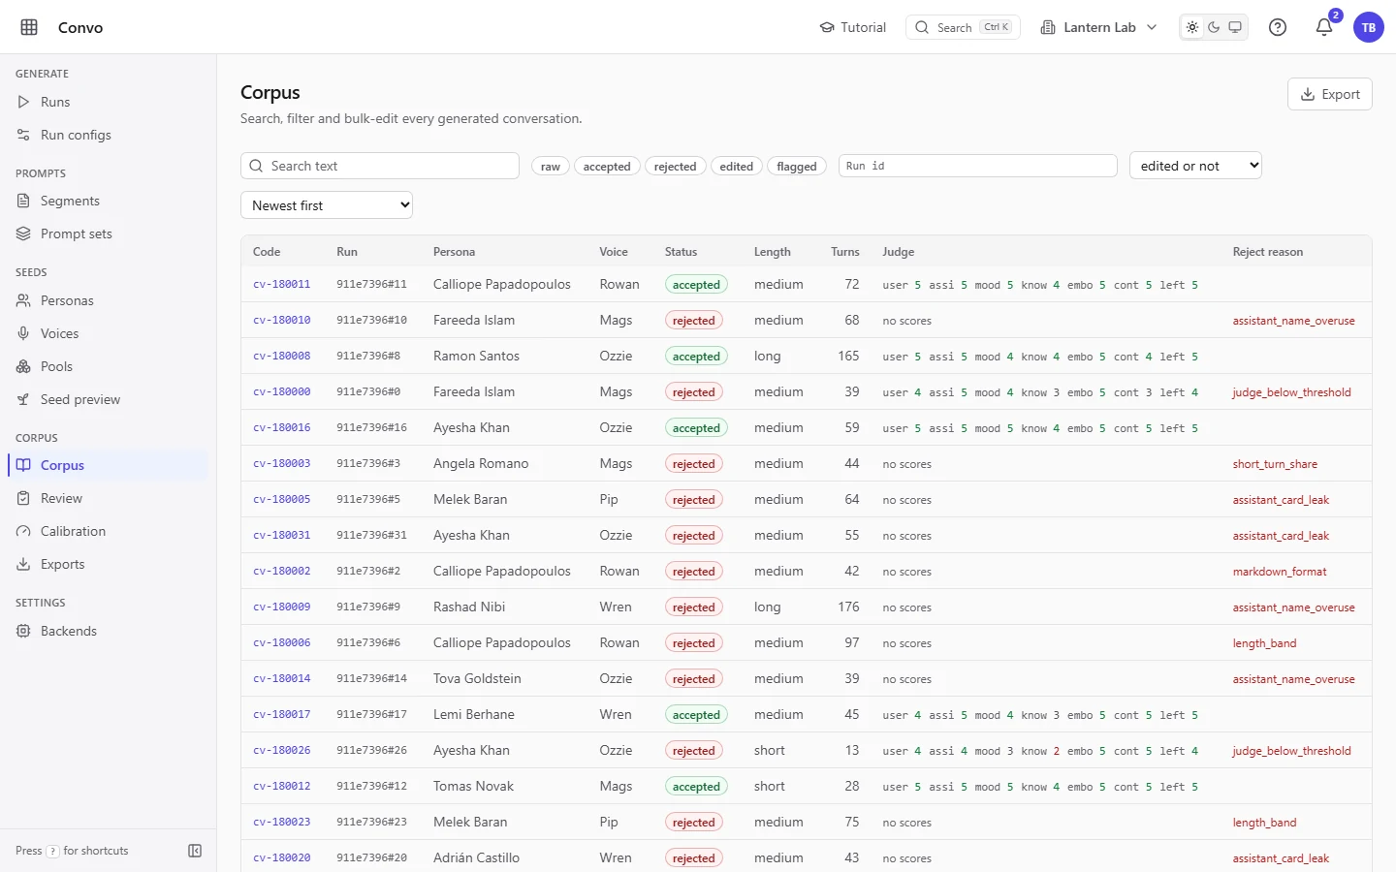Image resolution: width=1396 pixels, height=872 pixels.
Task: Open the Export button on Corpus page
Action: point(1330,94)
